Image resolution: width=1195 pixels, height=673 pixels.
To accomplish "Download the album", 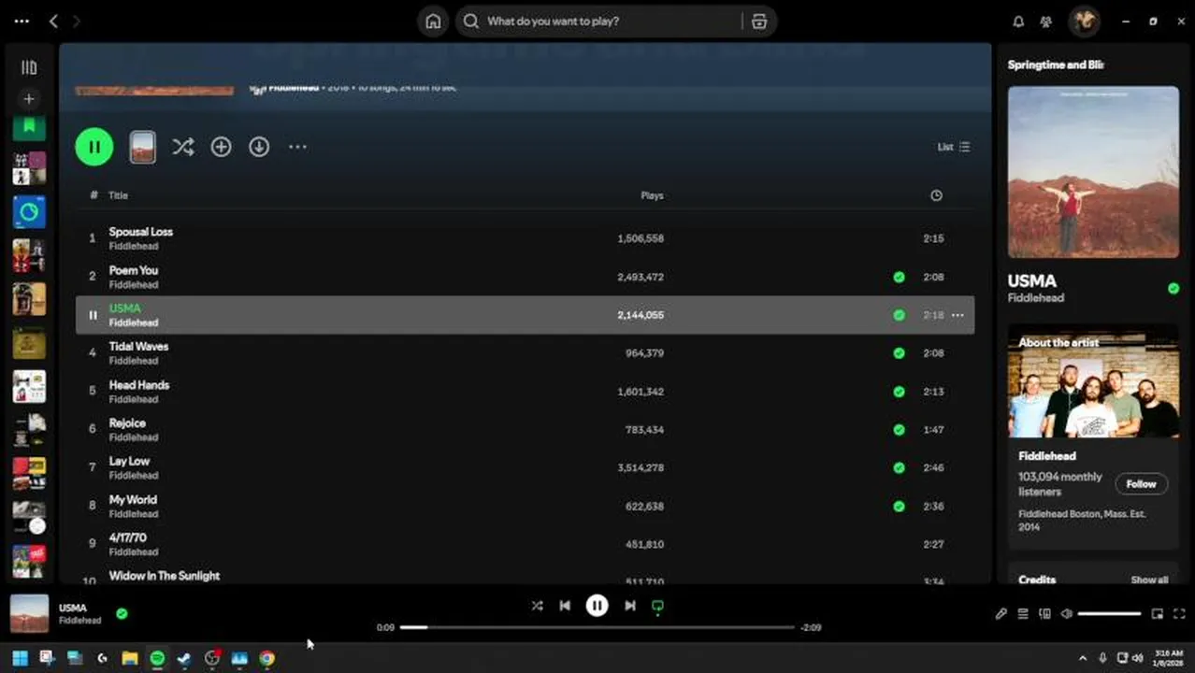I will coord(259,147).
